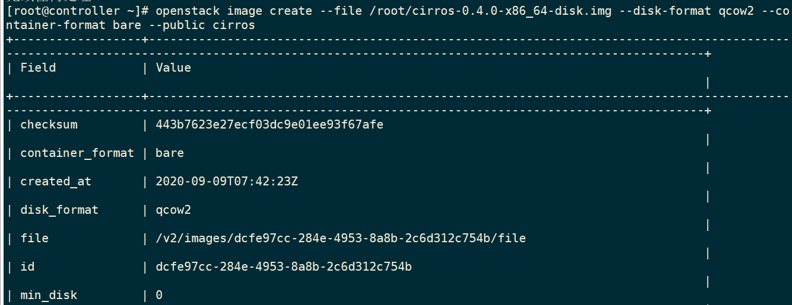Click the Value column header
Viewport: 792px width, 305px height.
click(x=173, y=68)
